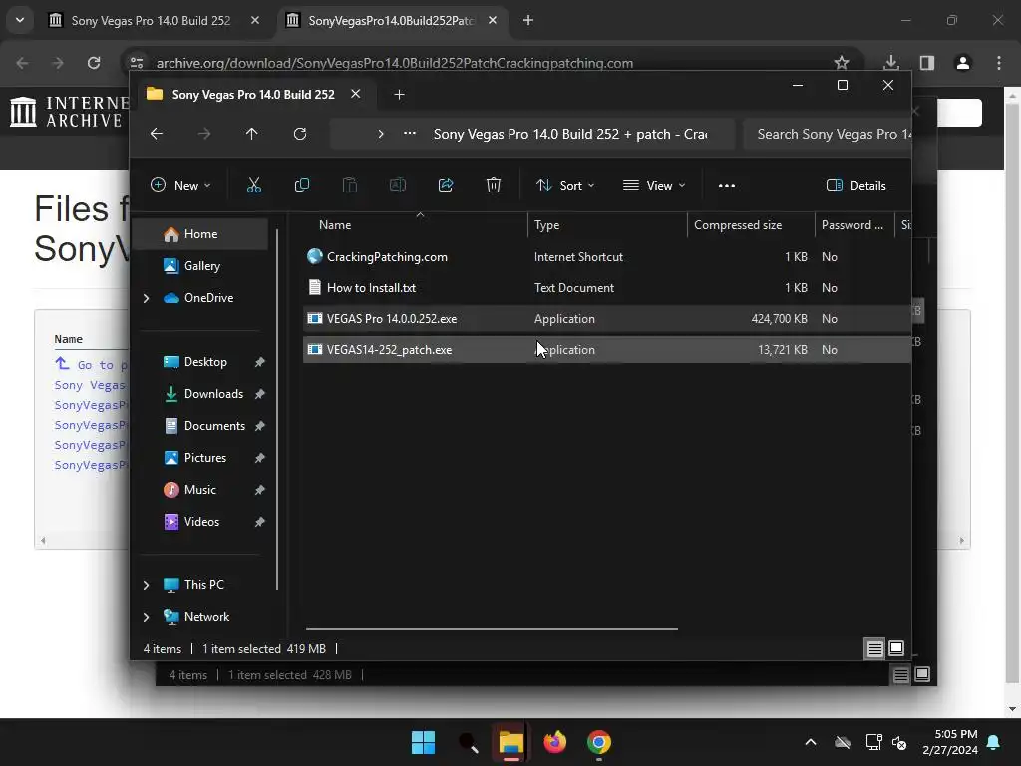Open the New item dropdown
This screenshot has width=1021, height=766.
pos(181,185)
